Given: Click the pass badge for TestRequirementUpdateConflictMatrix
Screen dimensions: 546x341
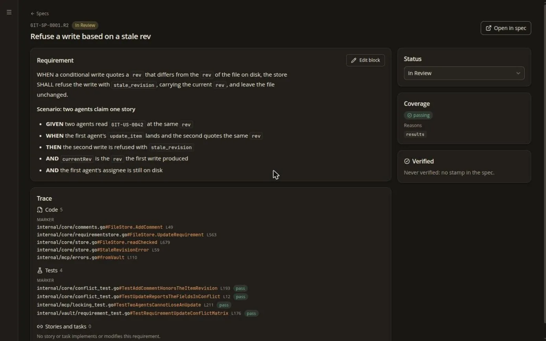Looking at the screenshot, I should click(x=251, y=313).
